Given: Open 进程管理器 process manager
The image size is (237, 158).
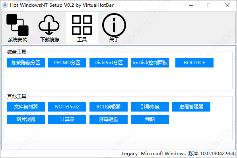Looking at the screenshot, I should pyautogui.click(x=191, y=107).
